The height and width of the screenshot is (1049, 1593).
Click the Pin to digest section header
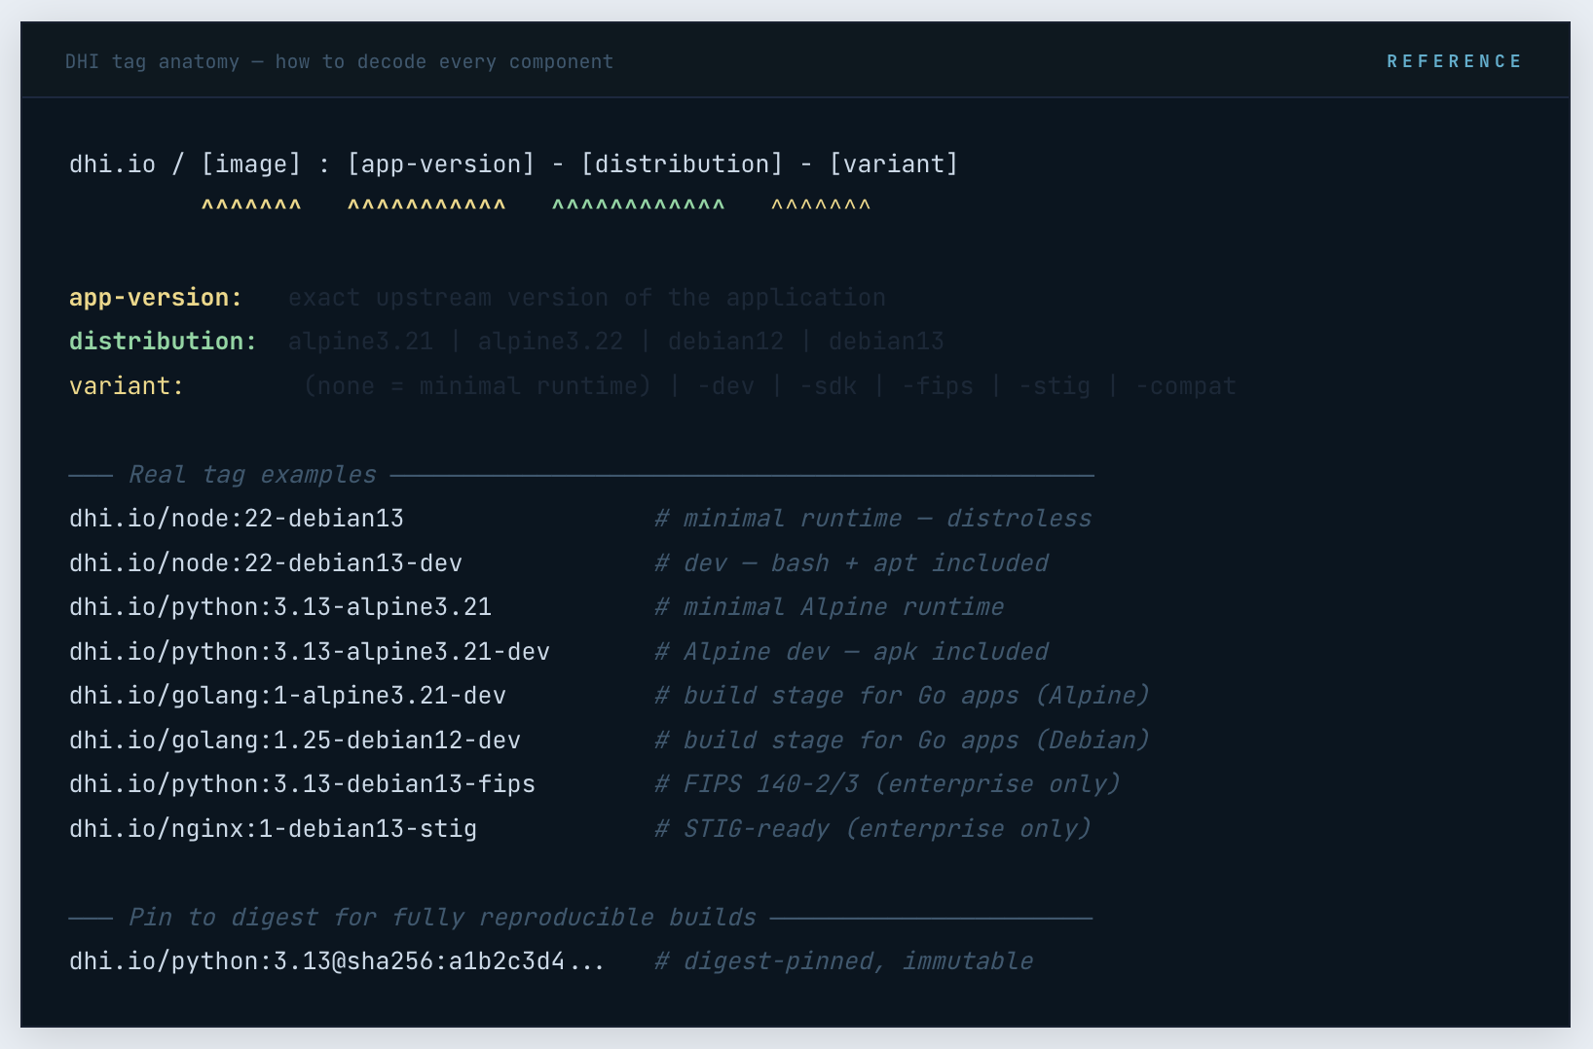(441, 917)
